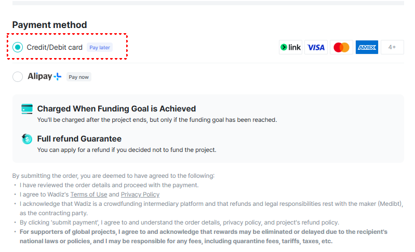Click the "Credit/Debit card" label text
The image size is (415, 252).
(x=55, y=47)
